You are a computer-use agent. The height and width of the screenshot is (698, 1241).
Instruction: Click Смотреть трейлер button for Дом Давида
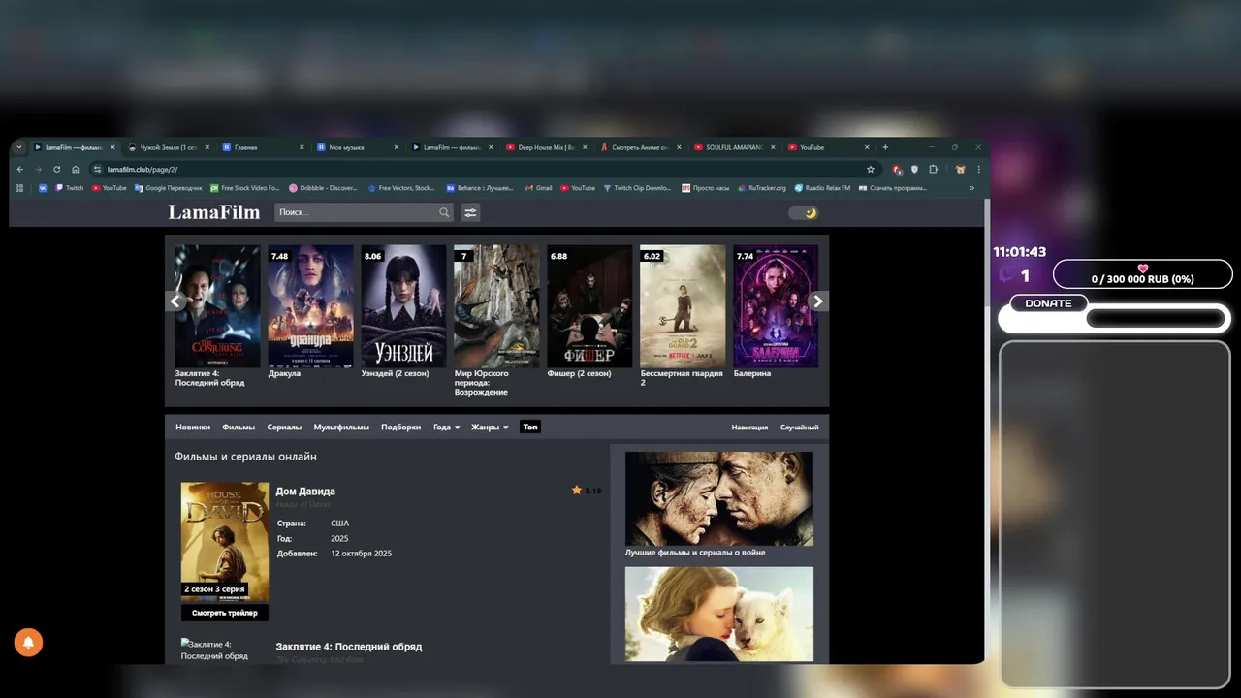225,613
